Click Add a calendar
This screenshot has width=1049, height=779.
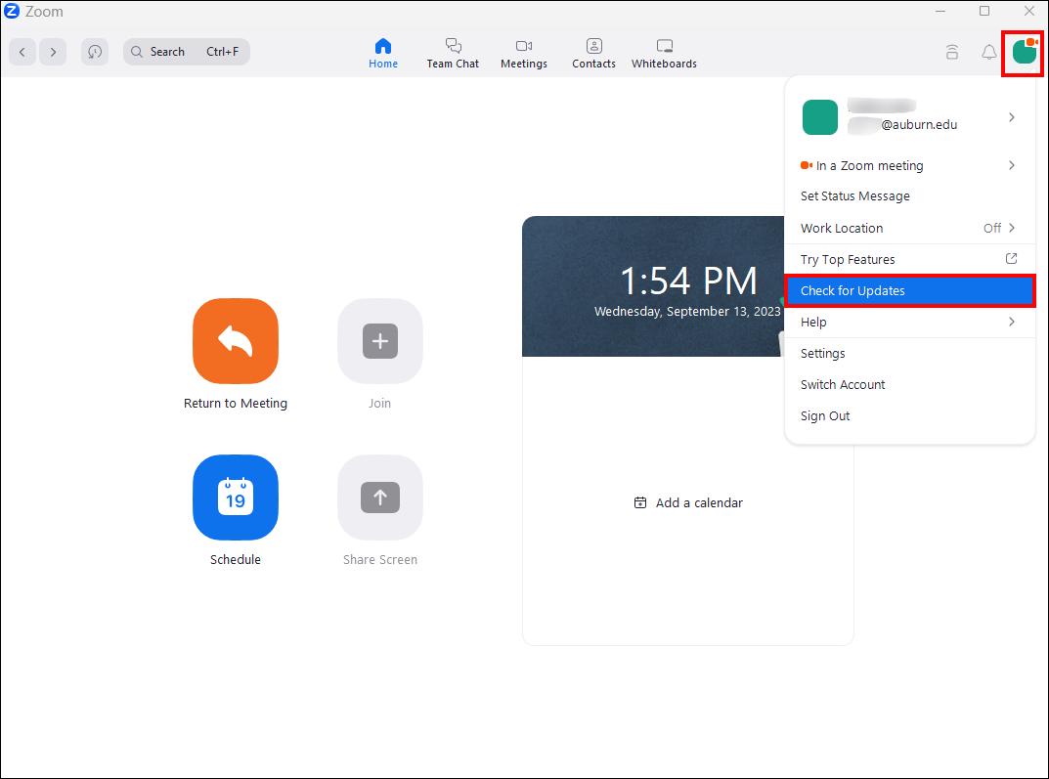pyautogui.click(x=688, y=502)
